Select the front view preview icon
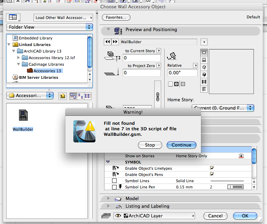The image size is (267, 224). pos(204,60)
